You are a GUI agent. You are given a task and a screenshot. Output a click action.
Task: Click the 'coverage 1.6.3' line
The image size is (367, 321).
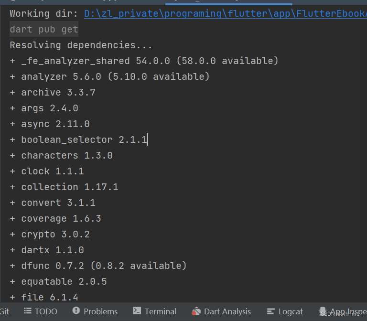[55, 218]
